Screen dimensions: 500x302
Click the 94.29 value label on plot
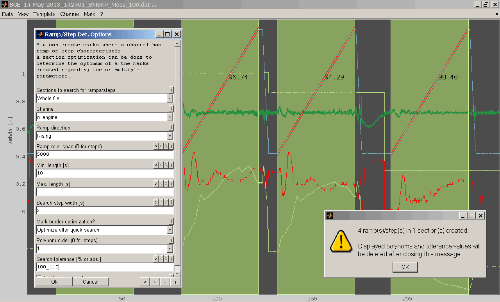(x=334, y=77)
